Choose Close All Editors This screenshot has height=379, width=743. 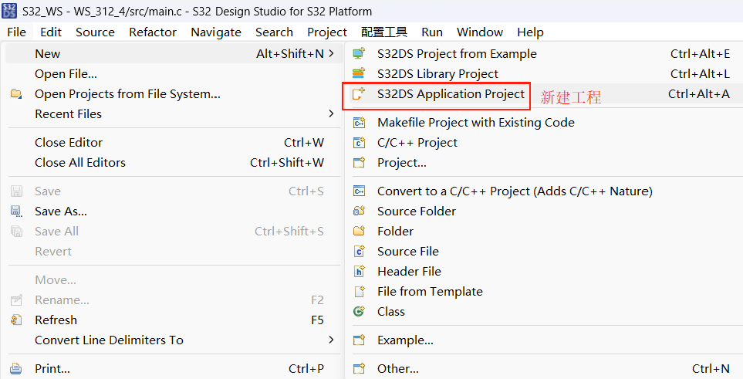click(80, 163)
